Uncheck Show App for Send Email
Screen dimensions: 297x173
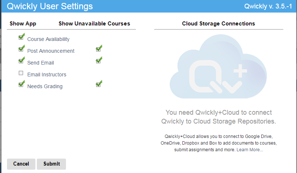[21, 61]
